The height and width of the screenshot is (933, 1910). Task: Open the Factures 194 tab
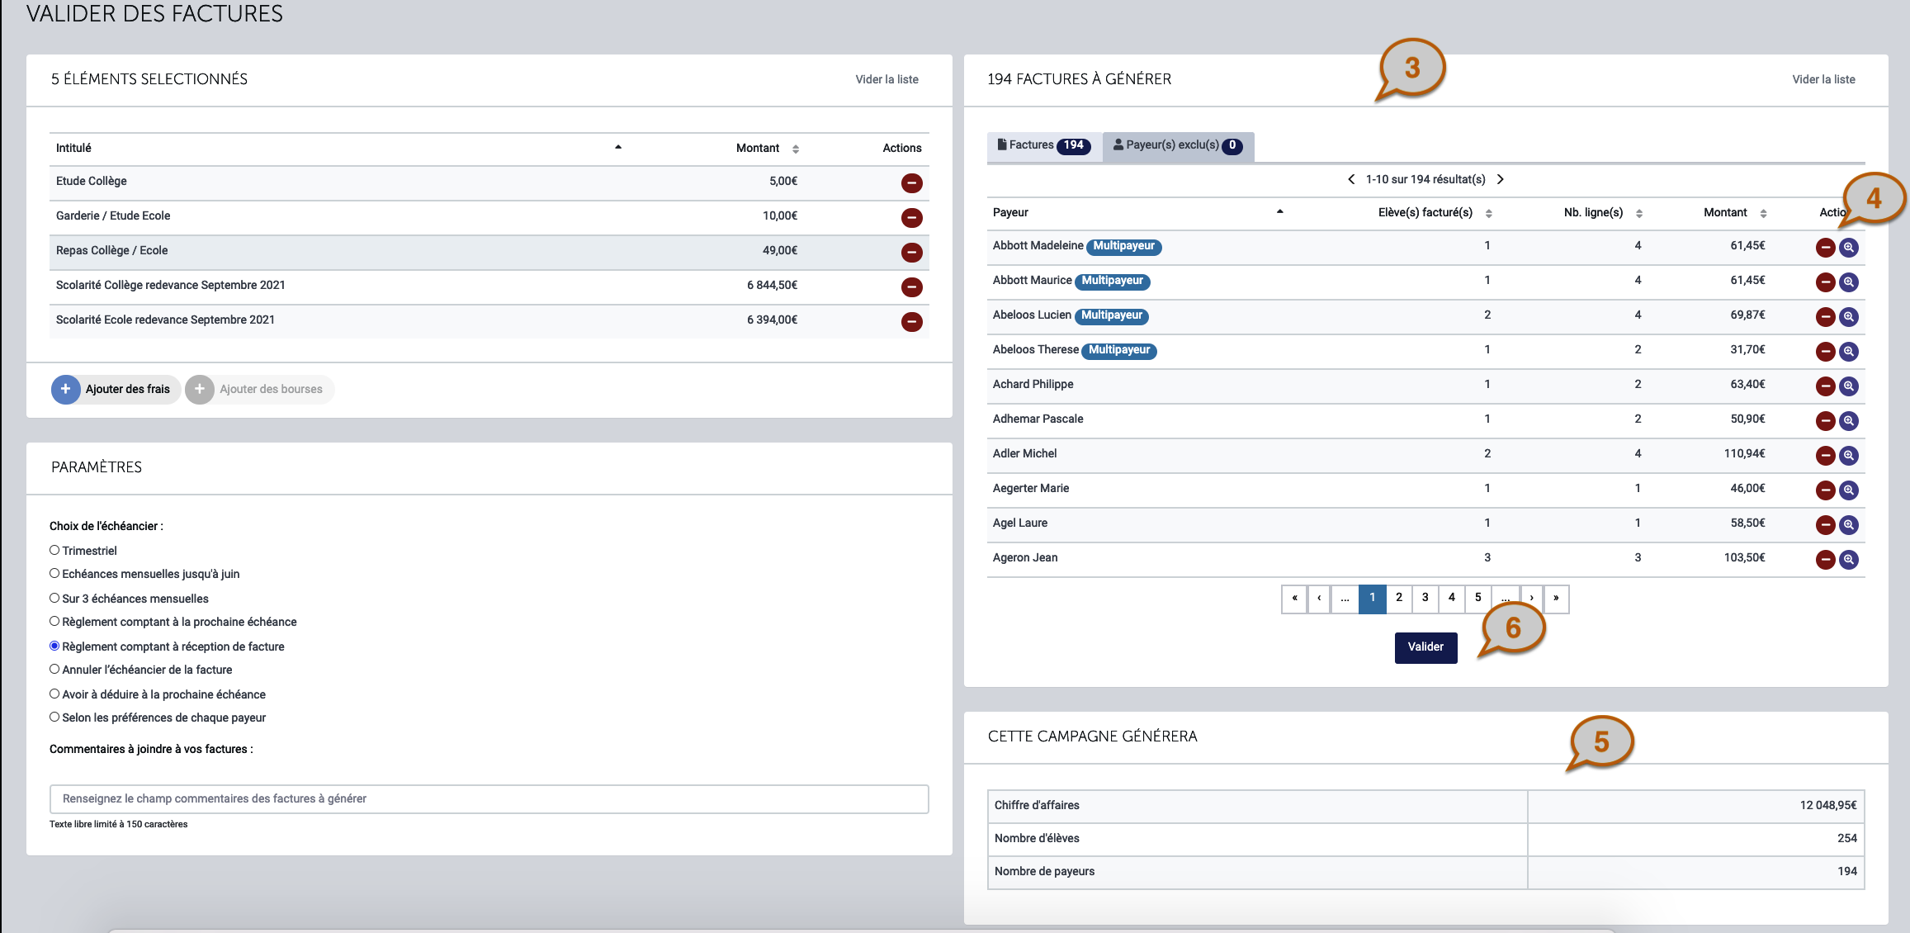(1044, 146)
